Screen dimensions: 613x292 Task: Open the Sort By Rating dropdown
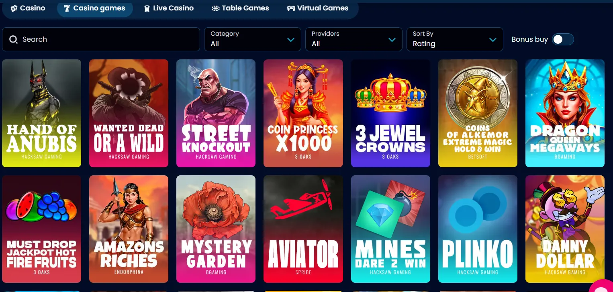click(x=455, y=39)
